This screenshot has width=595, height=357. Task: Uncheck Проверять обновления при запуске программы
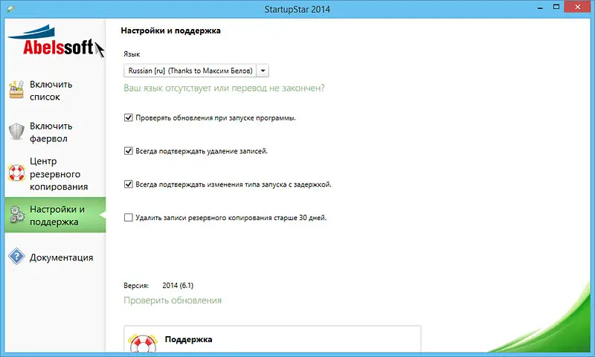click(x=128, y=118)
